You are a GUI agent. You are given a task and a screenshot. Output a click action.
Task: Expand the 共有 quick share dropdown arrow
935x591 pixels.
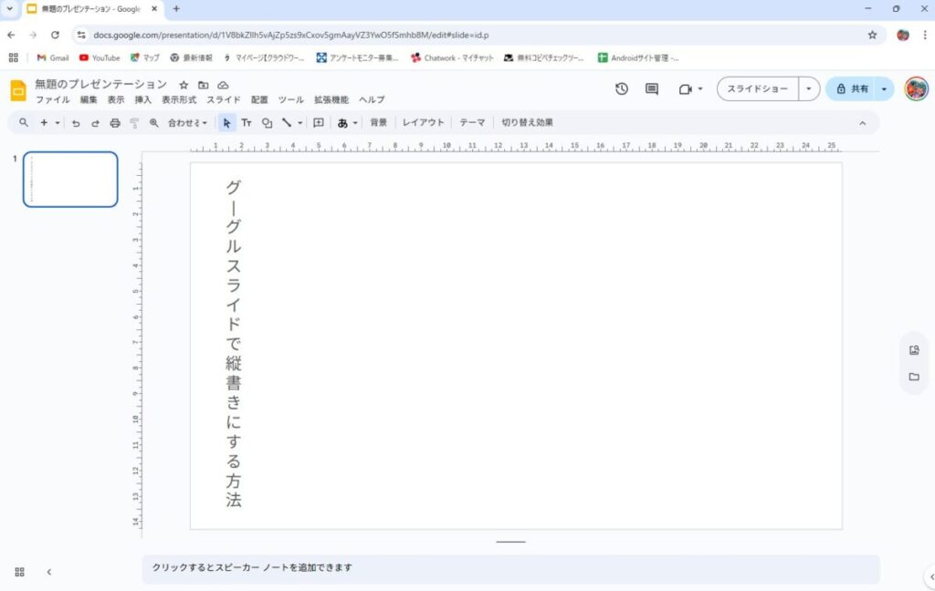coord(884,88)
